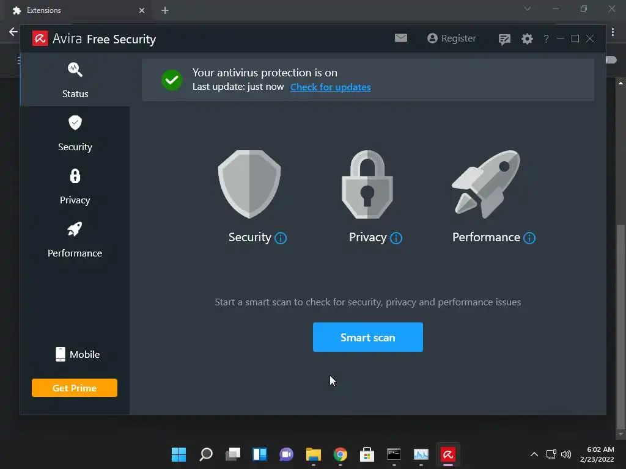Open taskbar Search magnifier
Screen dimensions: 626x469
tap(205, 454)
